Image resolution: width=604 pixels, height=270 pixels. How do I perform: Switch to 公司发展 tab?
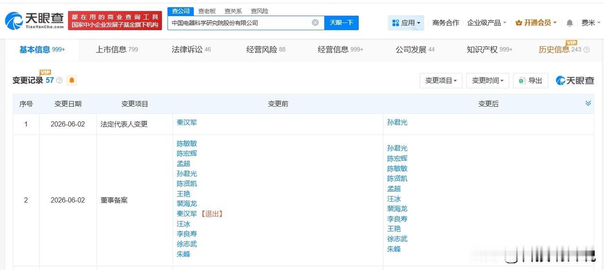pos(415,50)
